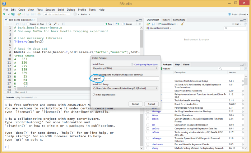
Task: Check the caTools package checkbox
Action: (148, 132)
